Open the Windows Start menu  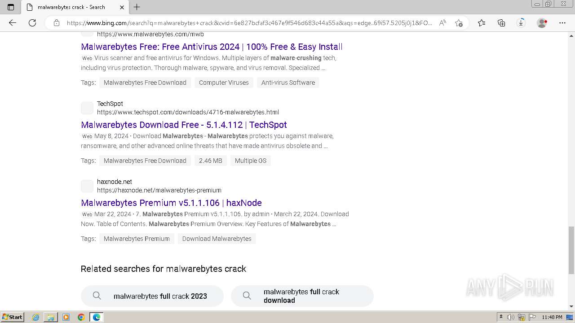13,317
